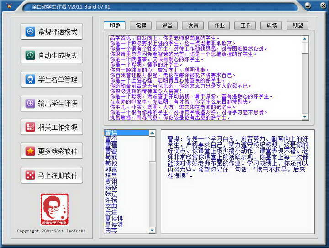This screenshot has height=248, width=329.
Task: Open 更多精彩软件
Action: pyautogui.click(x=52, y=151)
